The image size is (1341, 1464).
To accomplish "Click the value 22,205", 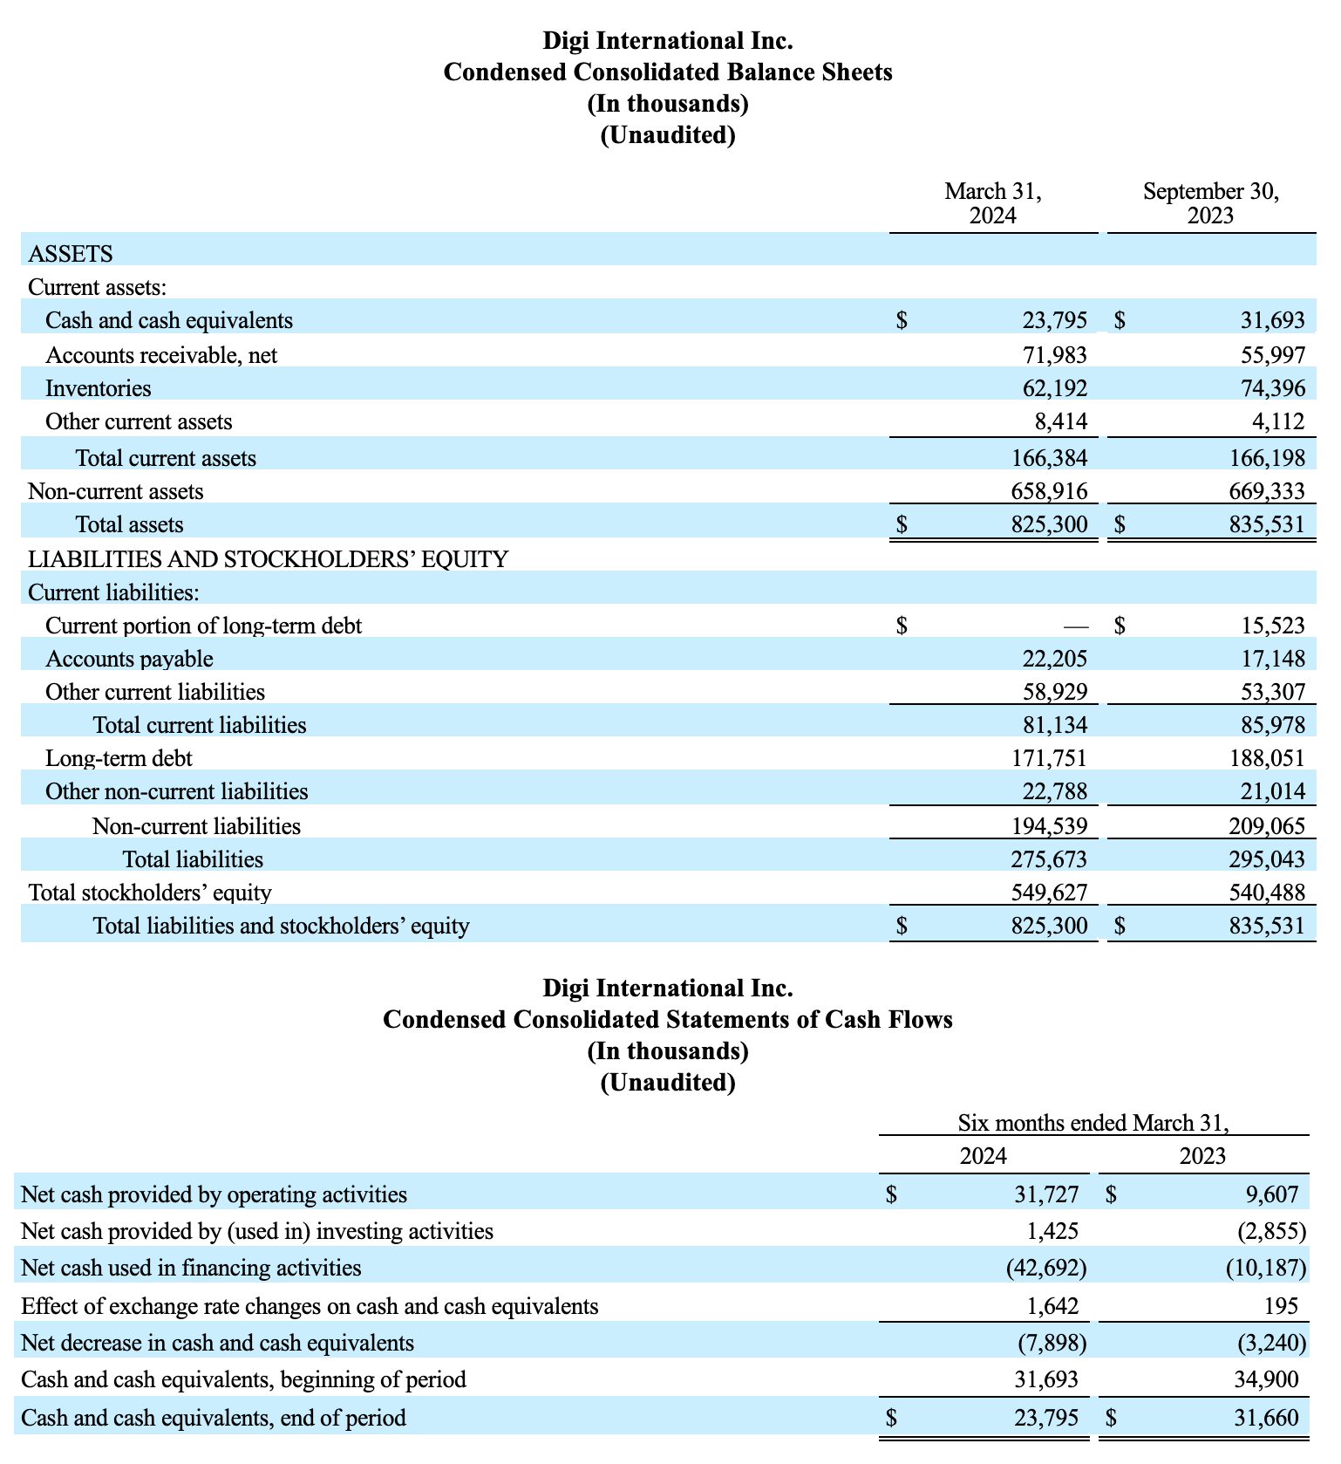I will coord(1055,659).
